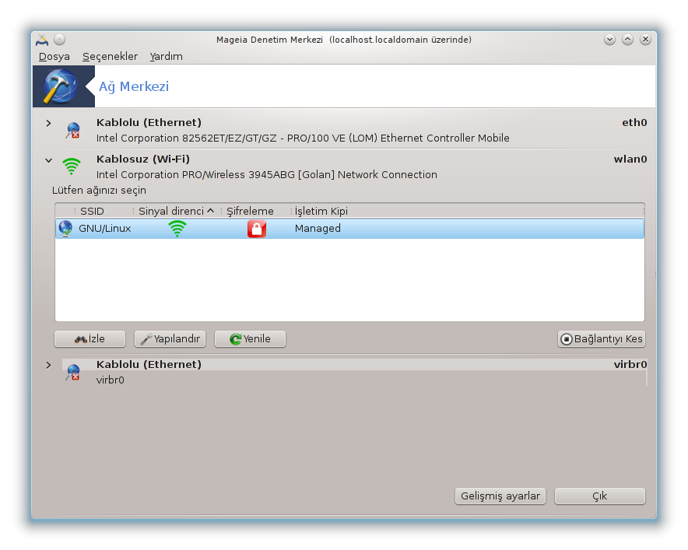The height and width of the screenshot is (550, 688).
Task: Click the Intel 82562ET Ethernet Controller description
Action: [303, 138]
